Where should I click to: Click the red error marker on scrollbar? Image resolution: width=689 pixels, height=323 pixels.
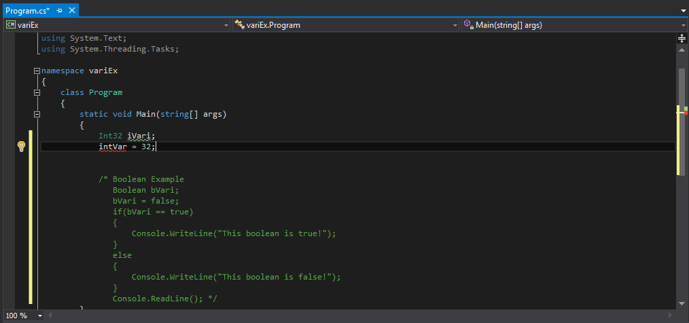686,113
